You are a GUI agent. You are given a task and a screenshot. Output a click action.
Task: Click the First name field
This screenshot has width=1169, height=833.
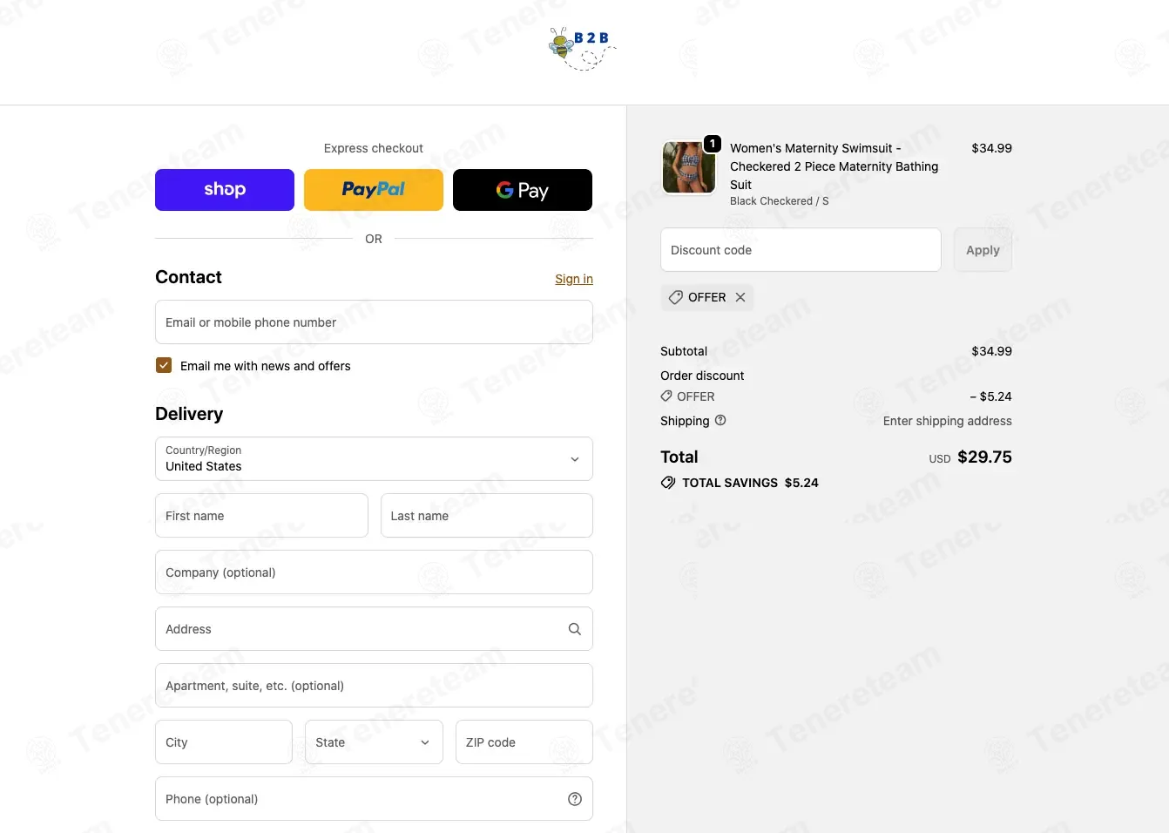pos(261,516)
